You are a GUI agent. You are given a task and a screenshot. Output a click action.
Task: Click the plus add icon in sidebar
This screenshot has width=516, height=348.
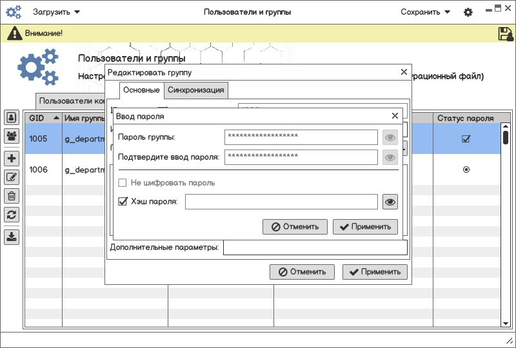12,159
